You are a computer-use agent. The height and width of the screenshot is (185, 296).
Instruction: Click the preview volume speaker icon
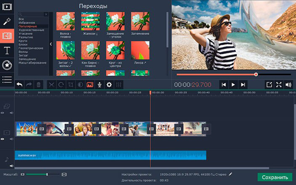coord(289,85)
